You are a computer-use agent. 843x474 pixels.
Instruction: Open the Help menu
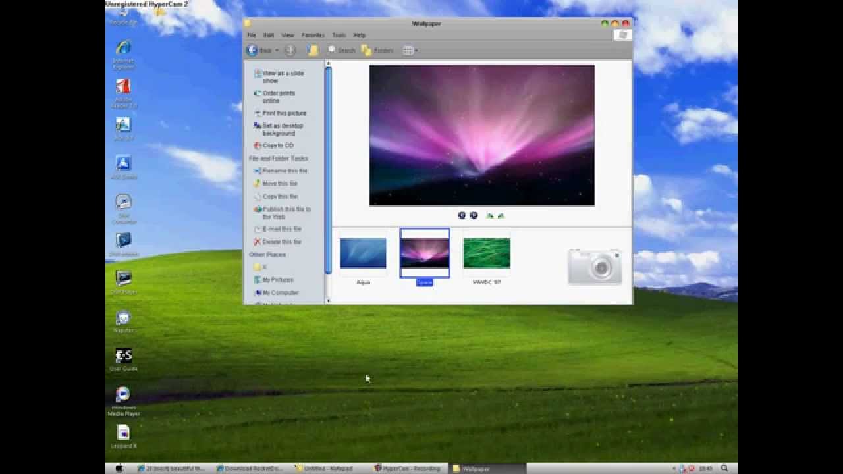pyautogui.click(x=360, y=35)
